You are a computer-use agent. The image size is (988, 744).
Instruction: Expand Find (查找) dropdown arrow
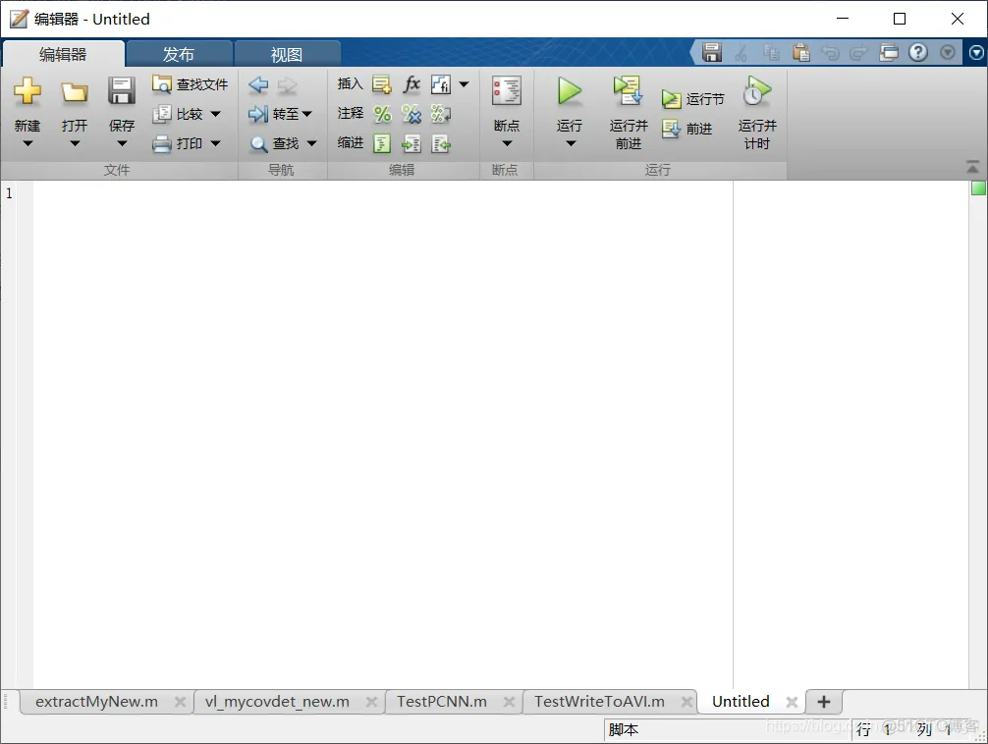coord(311,143)
